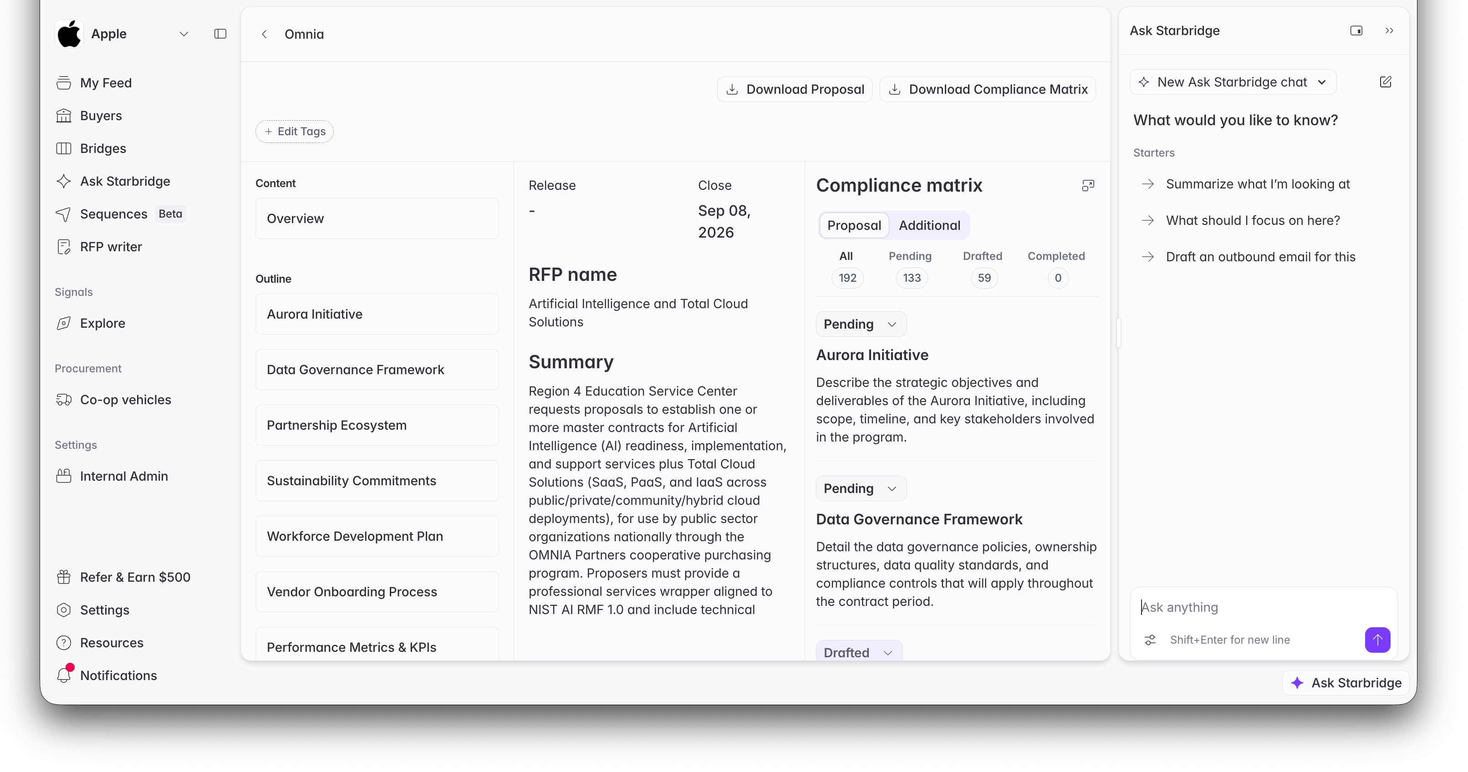Click the Apple logo icon
The height and width of the screenshot is (772, 1468).
pyautogui.click(x=69, y=34)
